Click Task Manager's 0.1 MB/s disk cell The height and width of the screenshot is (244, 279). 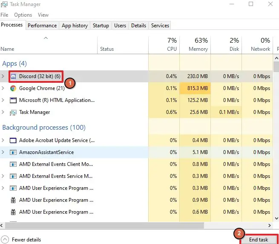point(226,112)
